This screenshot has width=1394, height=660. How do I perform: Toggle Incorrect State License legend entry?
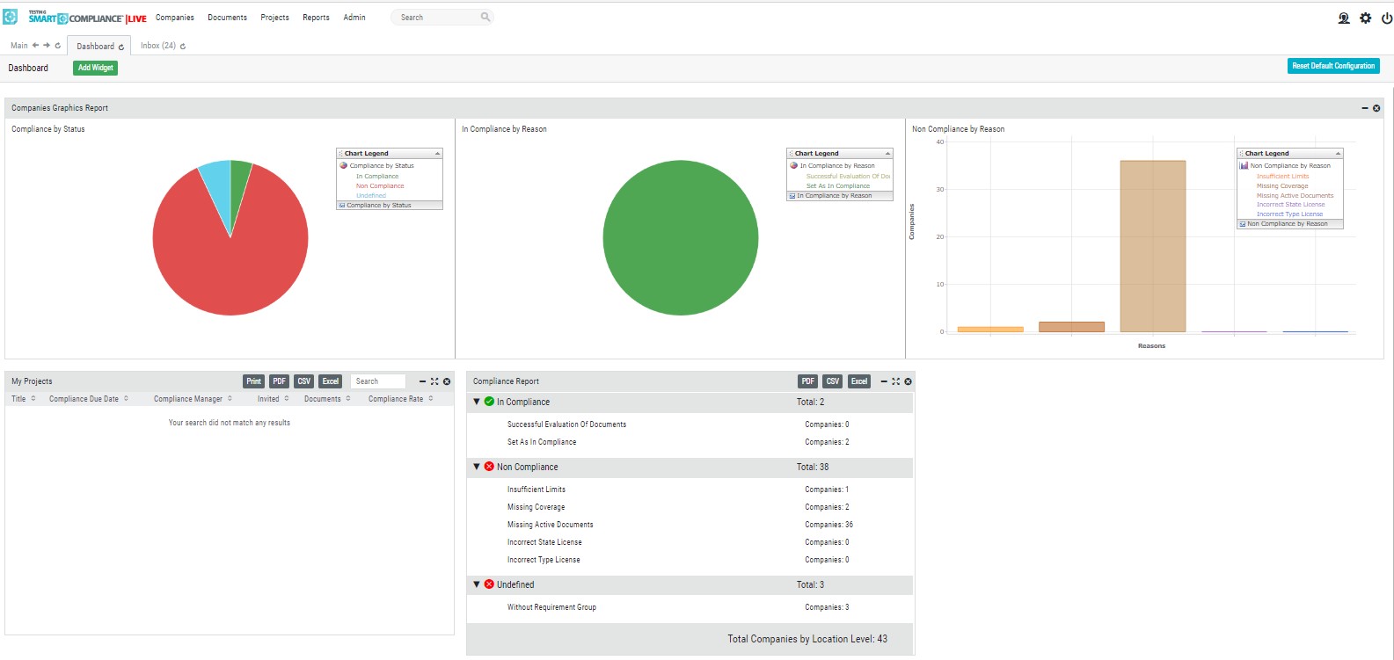[1290, 205]
